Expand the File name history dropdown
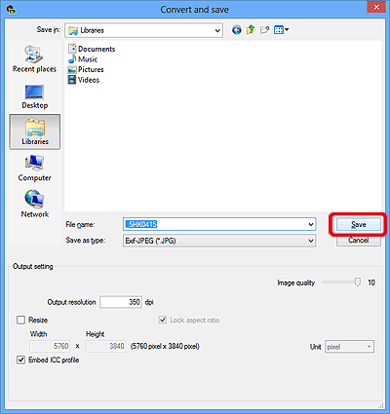This screenshot has height=414, width=390. click(x=311, y=224)
